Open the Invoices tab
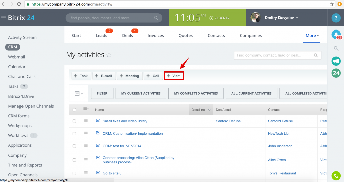 point(156,36)
